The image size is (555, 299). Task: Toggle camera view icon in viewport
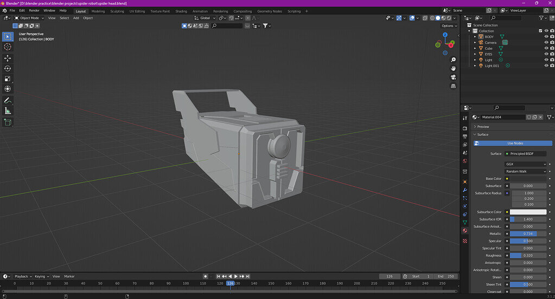tap(453, 77)
